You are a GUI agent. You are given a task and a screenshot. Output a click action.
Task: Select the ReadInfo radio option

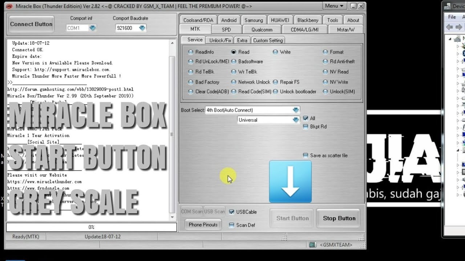(191, 52)
